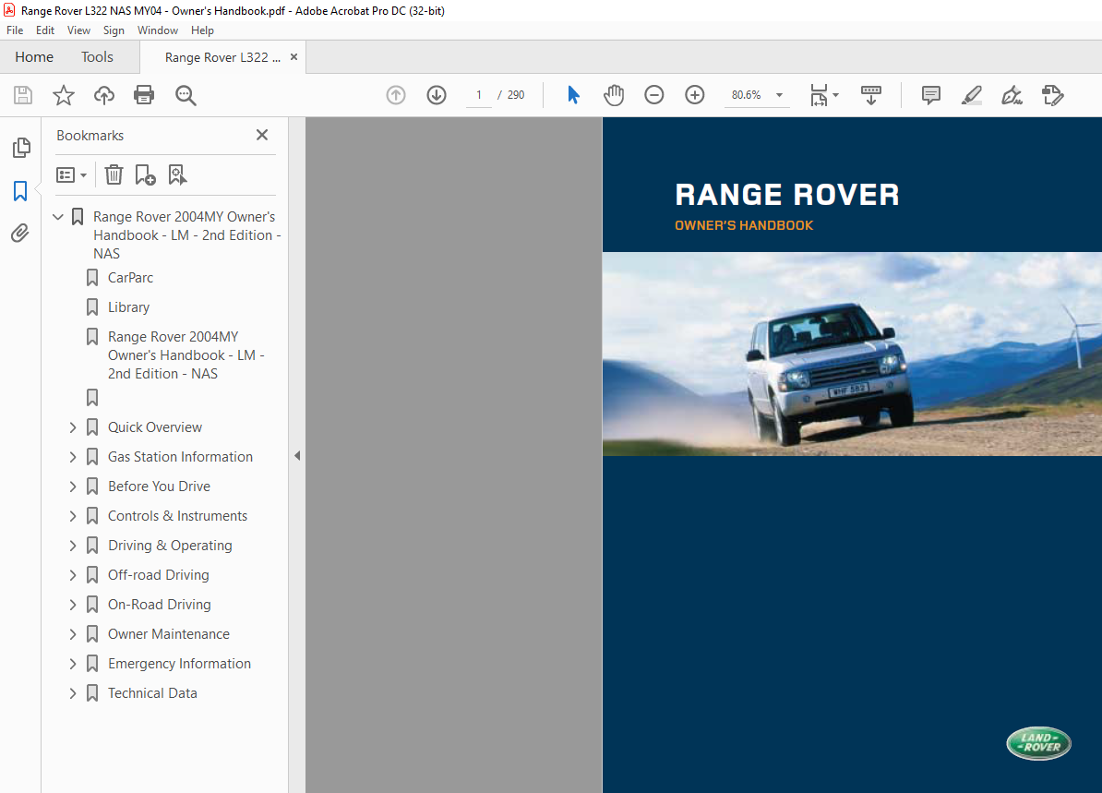The height and width of the screenshot is (793, 1102).
Task: Click the Save file icon
Action: click(23, 95)
